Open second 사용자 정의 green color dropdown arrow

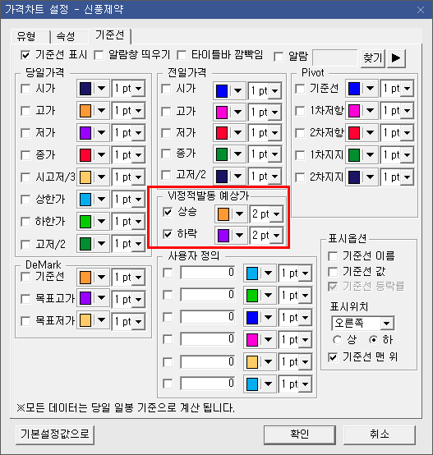tap(268, 296)
